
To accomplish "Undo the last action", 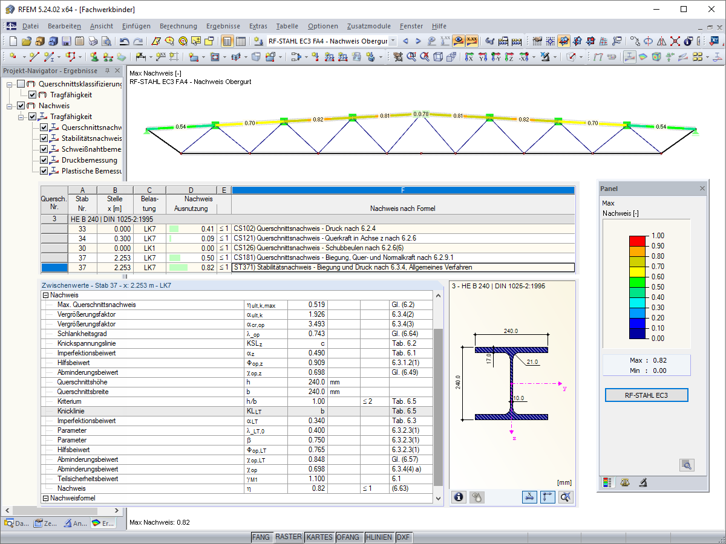I will point(124,41).
